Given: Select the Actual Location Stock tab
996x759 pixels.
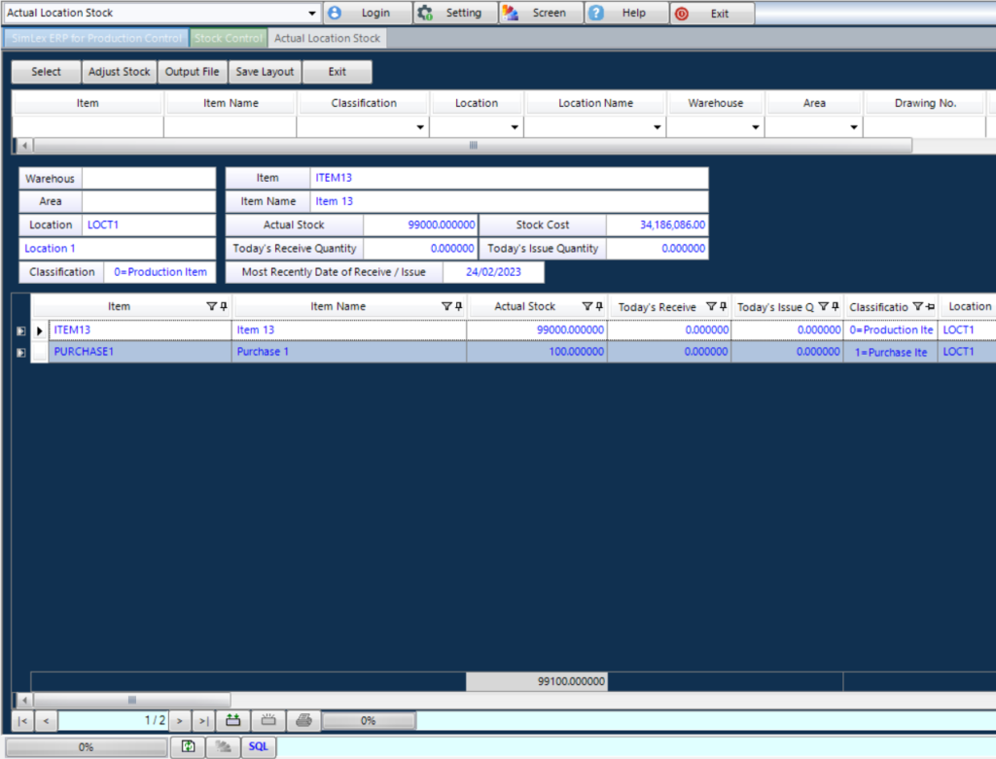Looking at the screenshot, I should (x=327, y=37).
